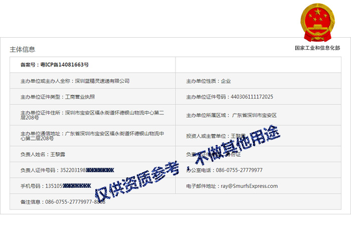Click the 主办单位所属区域 region field
The width and height of the screenshot is (351, 251).
(231, 115)
